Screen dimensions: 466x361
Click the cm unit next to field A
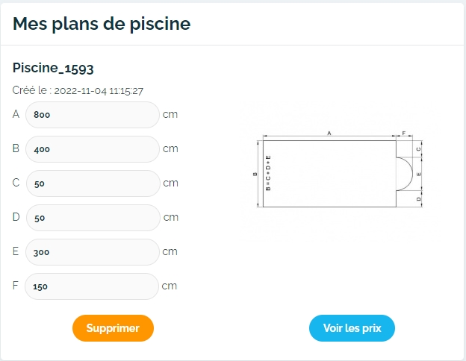pyautogui.click(x=170, y=115)
